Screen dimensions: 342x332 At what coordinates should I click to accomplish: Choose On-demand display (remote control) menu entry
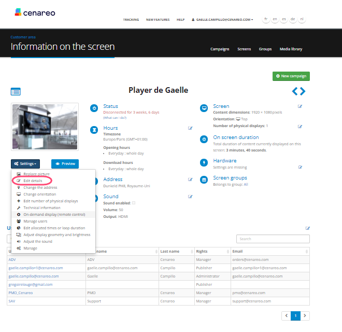[x=54, y=214]
